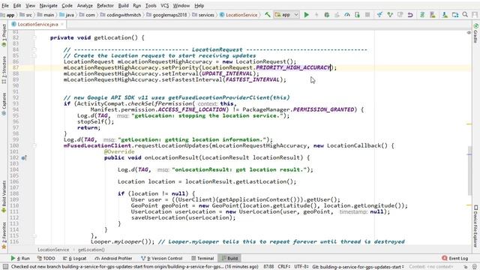Click the Stop square icon in toolbar
This screenshot has height=270, width=480.
[x=367, y=14]
